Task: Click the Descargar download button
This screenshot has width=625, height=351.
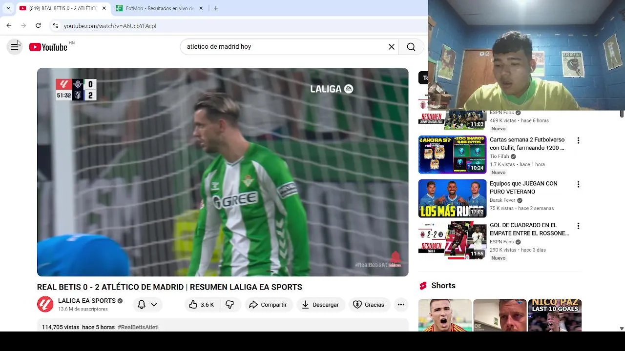Action: click(x=320, y=305)
